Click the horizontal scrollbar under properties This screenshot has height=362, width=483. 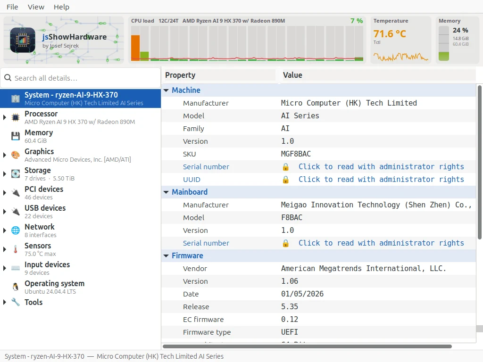tap(307, 346)
